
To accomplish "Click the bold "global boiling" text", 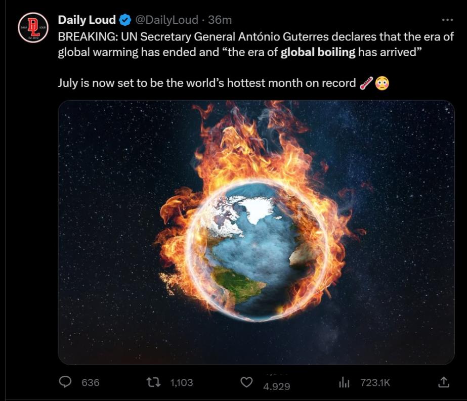I will (x=318, y=52).
